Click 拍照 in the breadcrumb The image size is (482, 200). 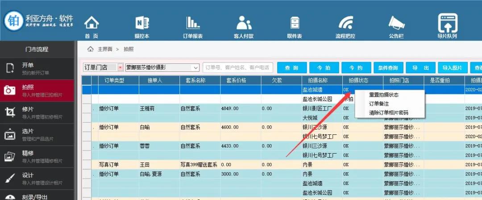tap(129, 49)
